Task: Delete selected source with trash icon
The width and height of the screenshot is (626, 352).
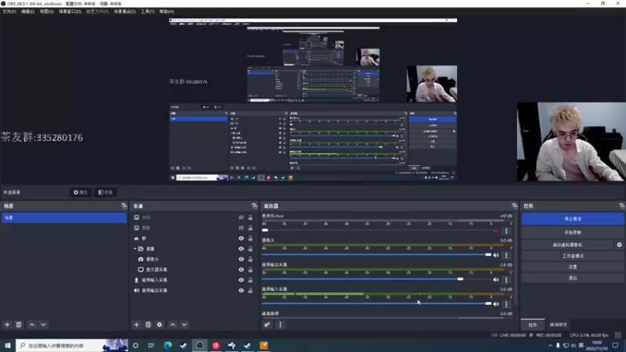Action: (148, 325)
